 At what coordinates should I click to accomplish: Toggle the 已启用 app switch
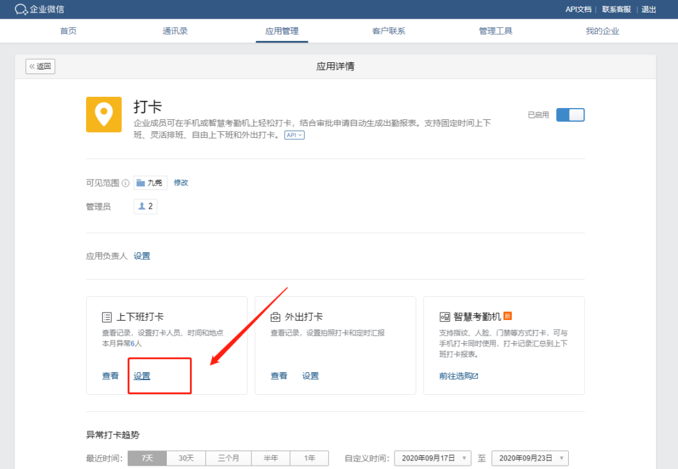pyautogui.click(x=570, y=115)
